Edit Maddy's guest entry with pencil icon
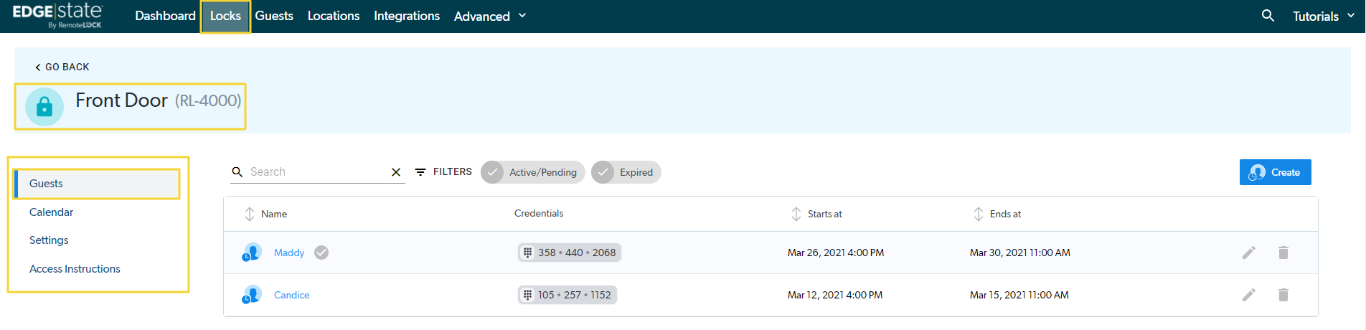 [x=1249, y=253]
